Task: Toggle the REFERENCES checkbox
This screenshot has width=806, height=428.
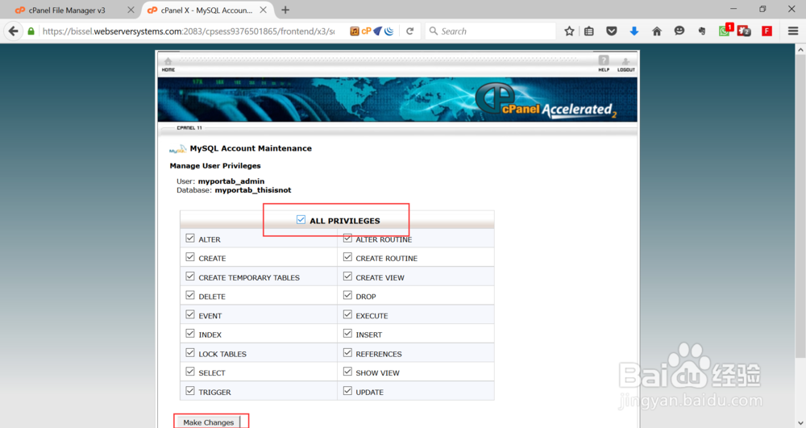Action: click(x=347, y=353)
